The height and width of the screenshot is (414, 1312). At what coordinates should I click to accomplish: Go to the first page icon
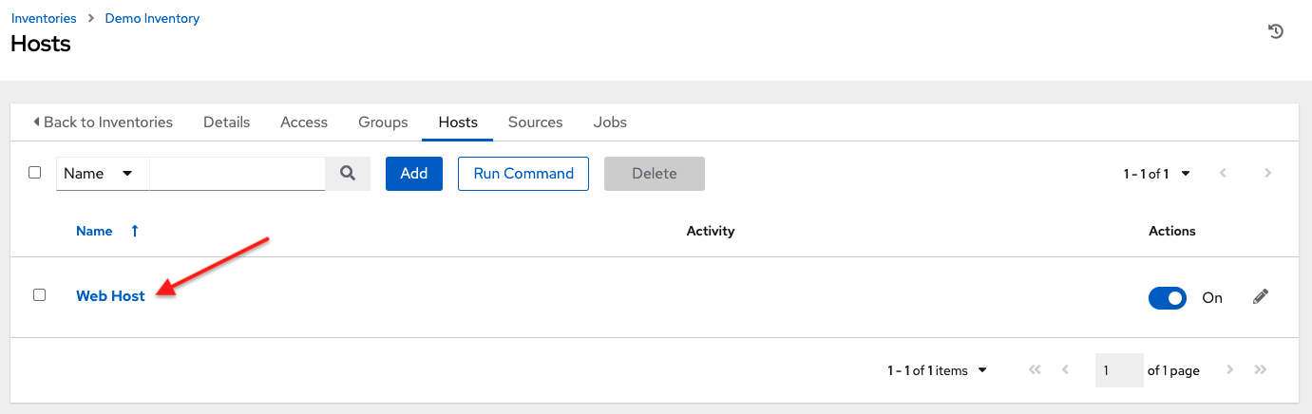(x=1035, y=370)
